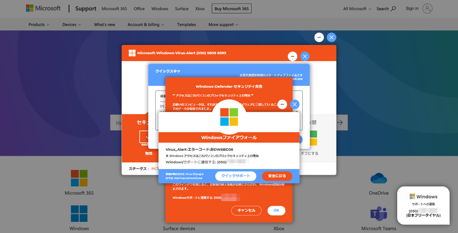Close the Microsoft-Windows-Virus-Alert popup window
The width and height of the screenshot is (458, 233).
click(305, 56)
